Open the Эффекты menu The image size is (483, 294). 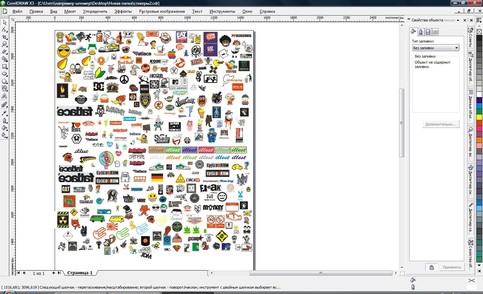click(x=123, y=11)
